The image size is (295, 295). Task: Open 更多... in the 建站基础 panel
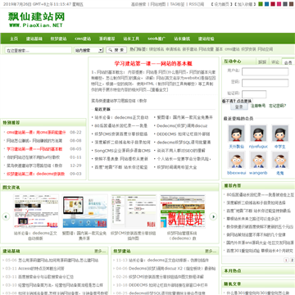100,251
